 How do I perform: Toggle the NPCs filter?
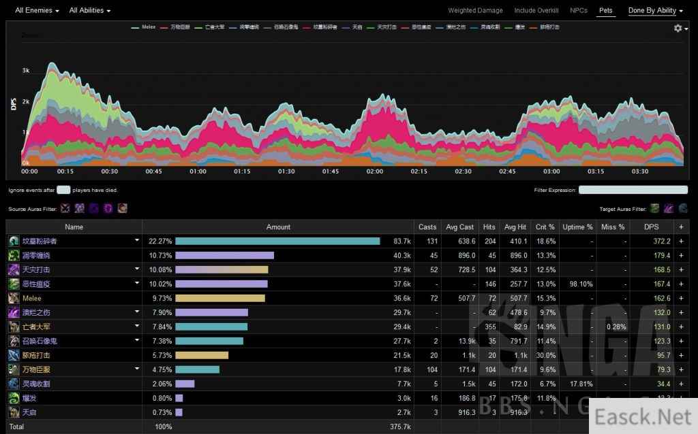pyautogui.click(x=578, y=11)
